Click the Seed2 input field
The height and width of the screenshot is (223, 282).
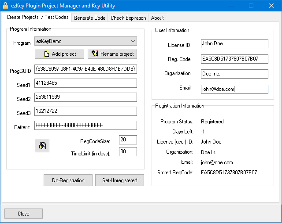(x=85, y=97)
